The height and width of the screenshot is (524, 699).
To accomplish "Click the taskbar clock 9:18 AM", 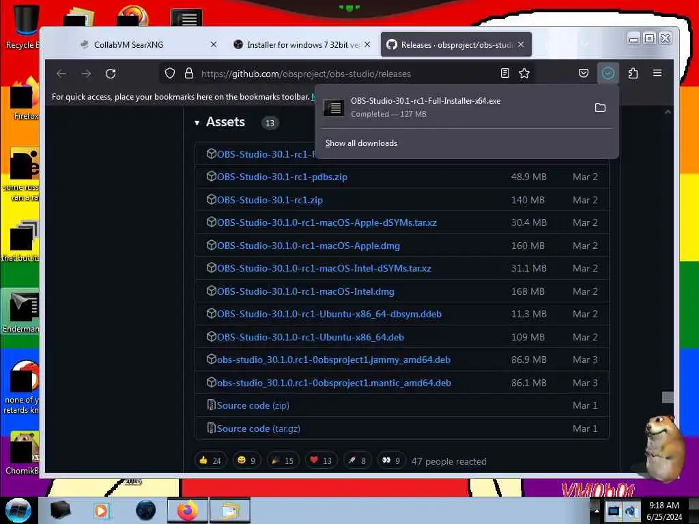I will 664,511.
